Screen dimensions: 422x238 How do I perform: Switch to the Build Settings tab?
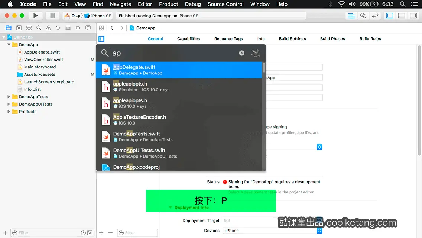(292, 39)
